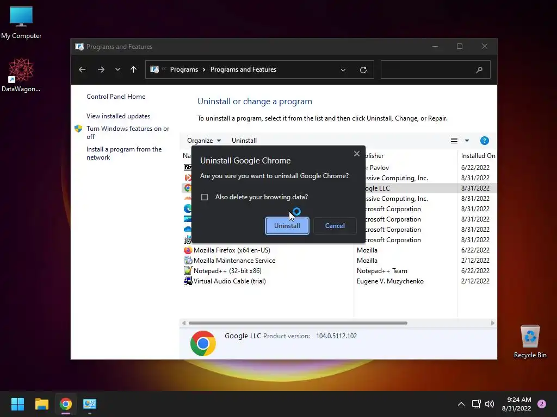Click the 6/22/2022 date for Firefox
This screenshot has height=417, width=557.
pos(475,250)
